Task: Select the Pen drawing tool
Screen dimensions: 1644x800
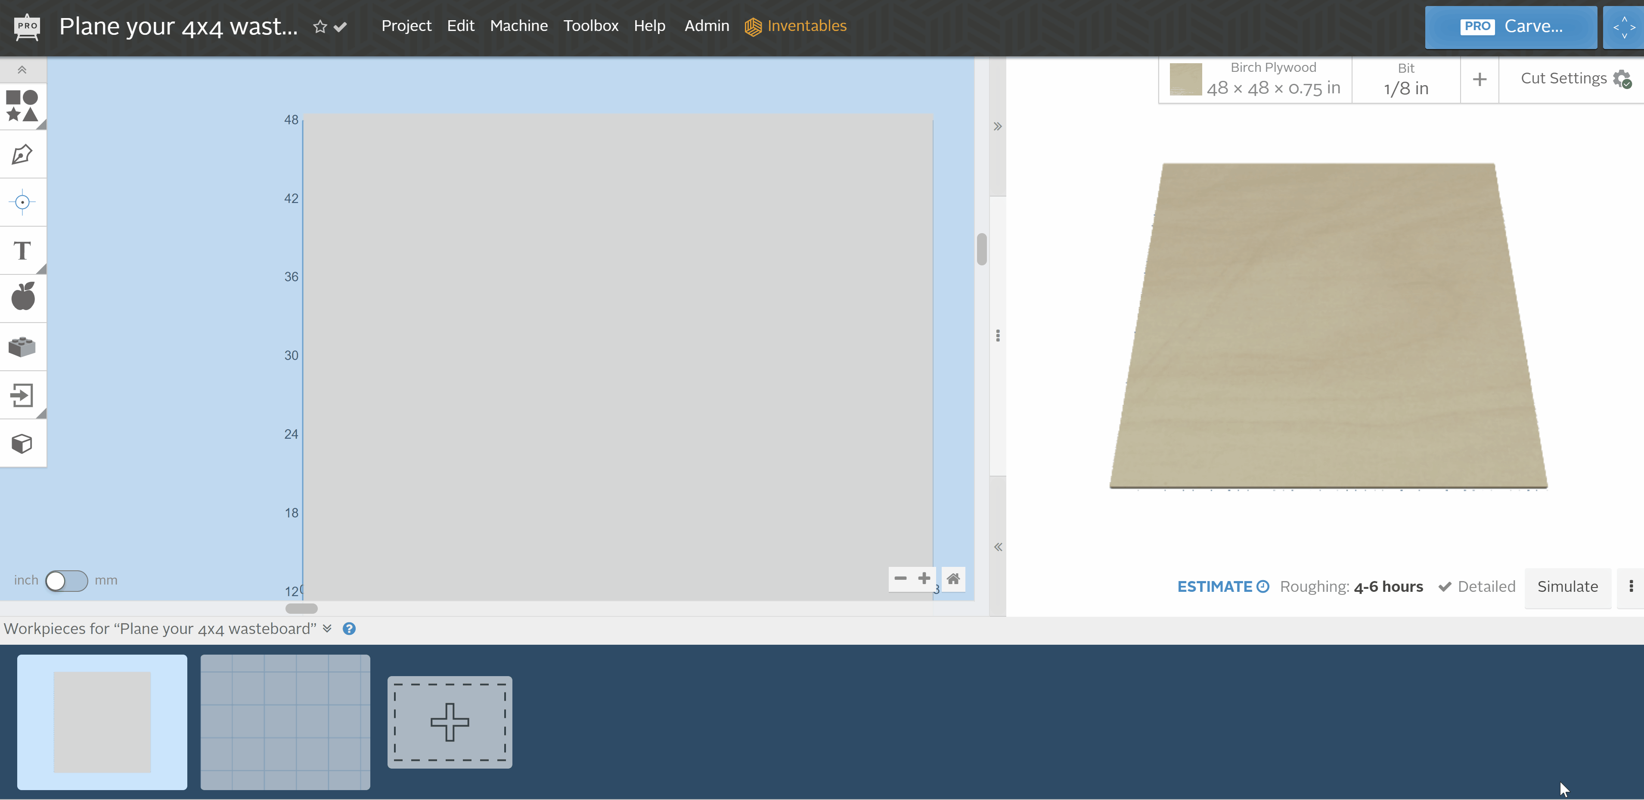Action: (x=22, y=154)
